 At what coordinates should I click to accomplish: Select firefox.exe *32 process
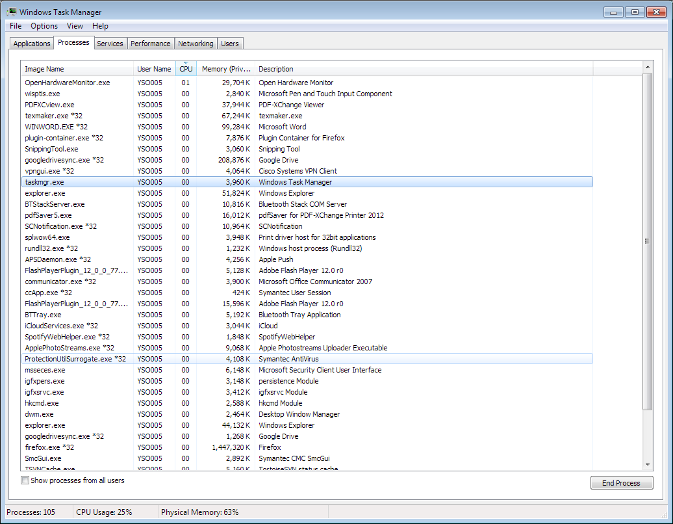tap(307, 447)
